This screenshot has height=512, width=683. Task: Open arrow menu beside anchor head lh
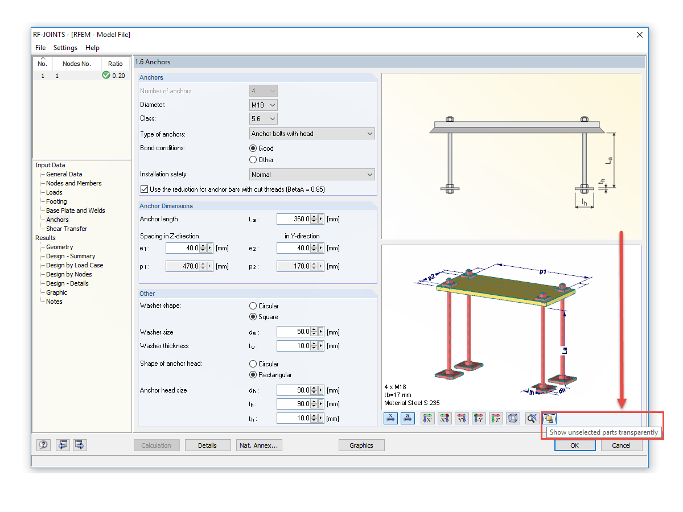click(321, 404)
